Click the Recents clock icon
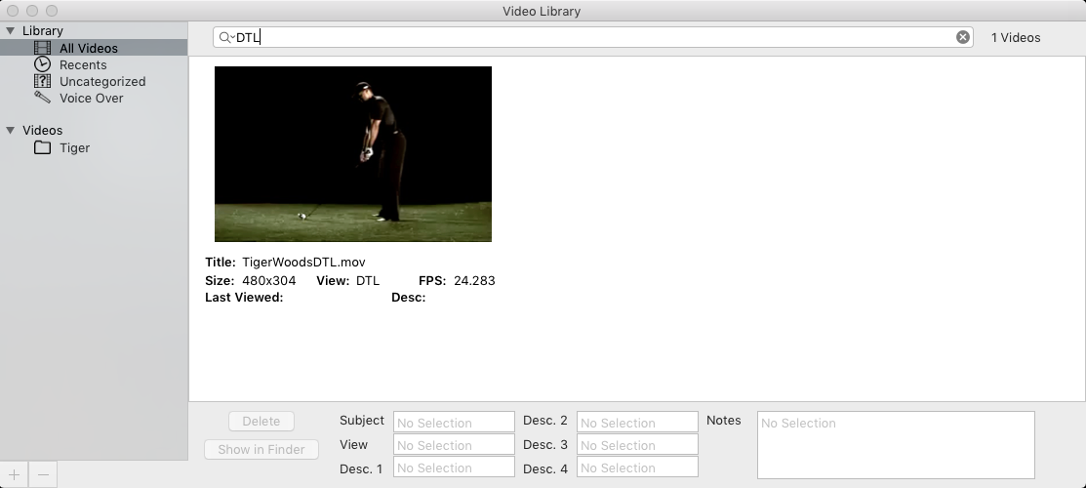 click(42, 64)
